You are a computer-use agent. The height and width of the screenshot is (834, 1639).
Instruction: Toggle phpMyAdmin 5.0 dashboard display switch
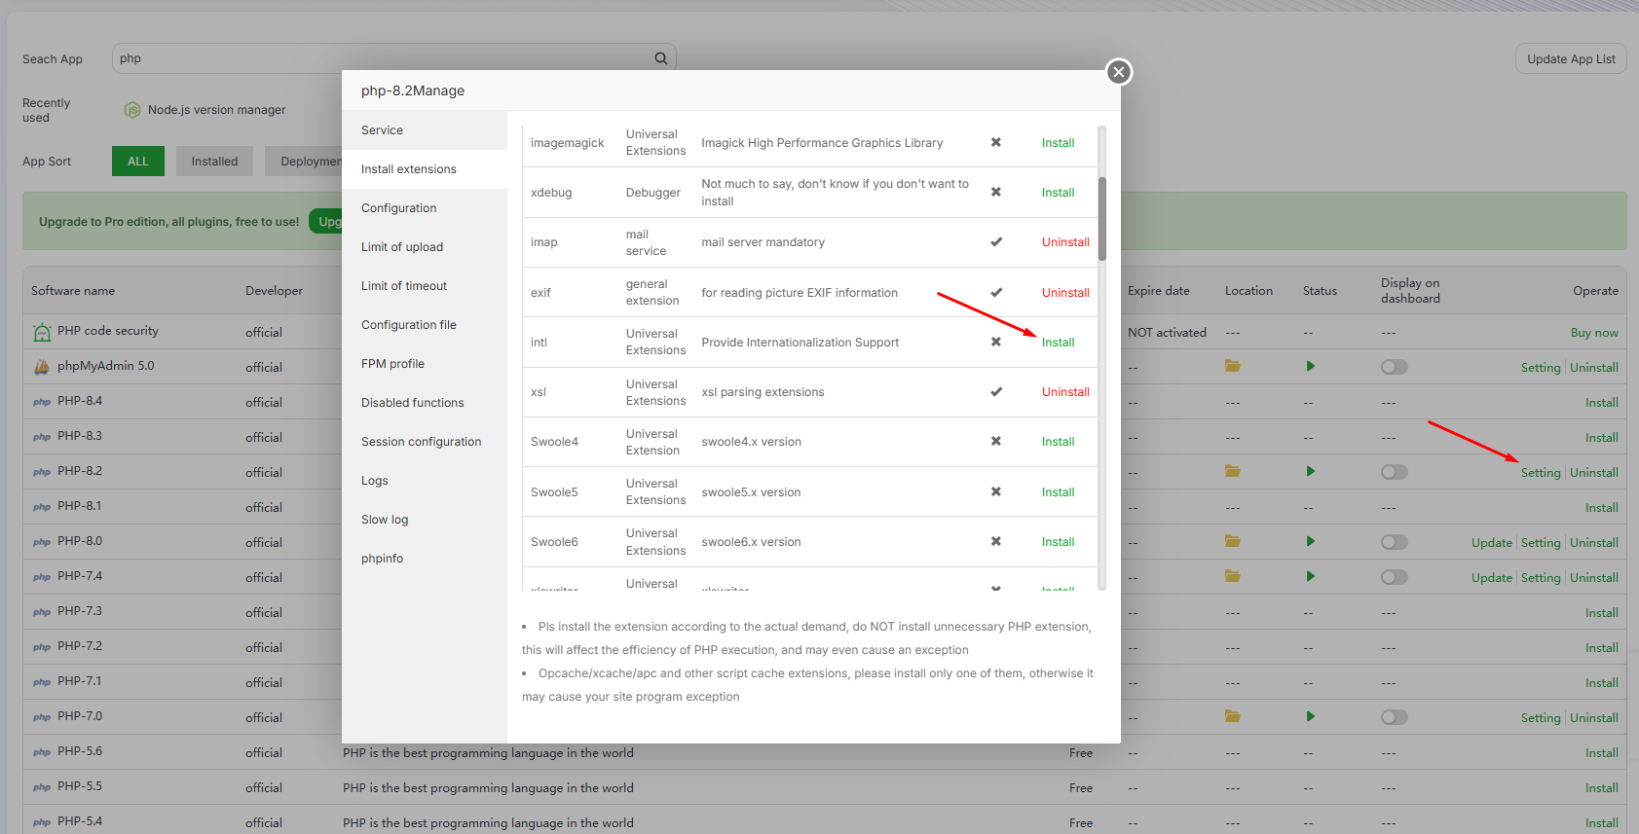(x=1394, y=367)
